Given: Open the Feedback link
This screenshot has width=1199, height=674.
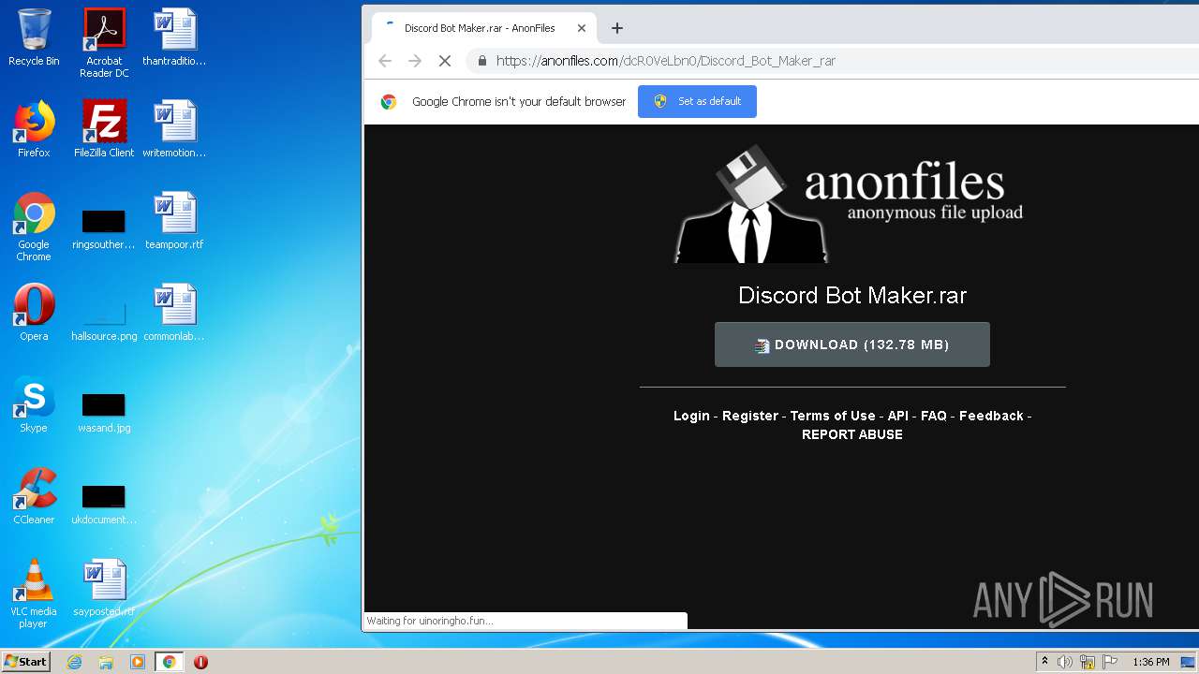Looking at the screenshot, I should [991, 416].
